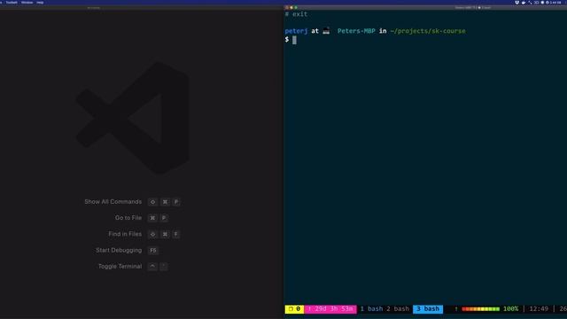The image size is (567, 319).
Task: Click Find in Files in VS Code
Action: click(125, 234)
